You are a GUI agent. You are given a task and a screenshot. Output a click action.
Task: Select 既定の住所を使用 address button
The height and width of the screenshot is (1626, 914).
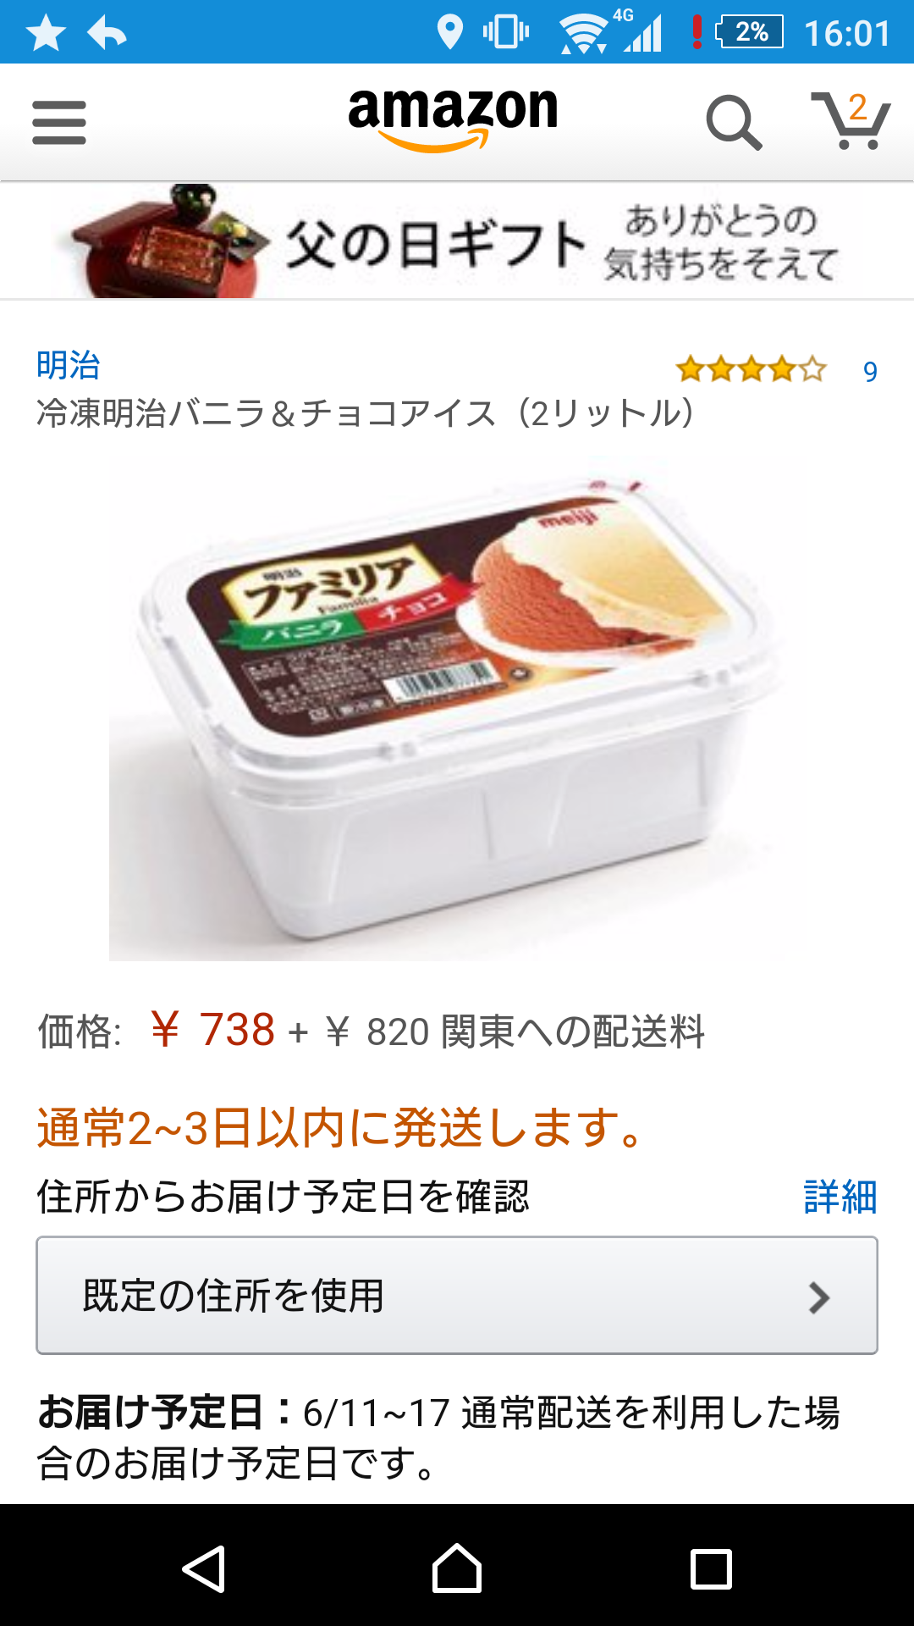[457, 1296]
